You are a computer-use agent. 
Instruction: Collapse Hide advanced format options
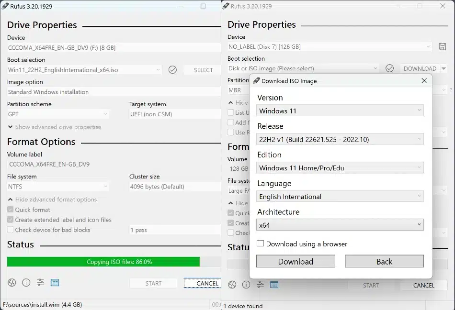click(x=52, y=199)
